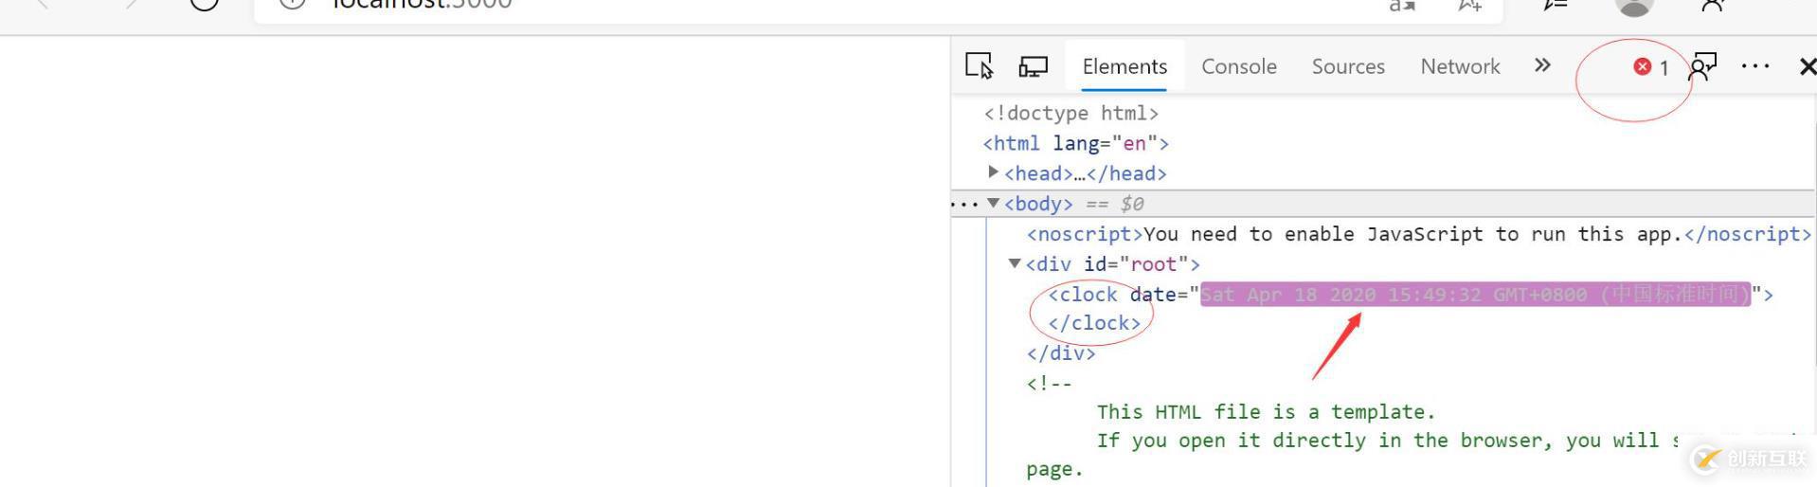Select the closing </div> tag
This screenshot has height=487, width=1817.
click(1061, 353)
